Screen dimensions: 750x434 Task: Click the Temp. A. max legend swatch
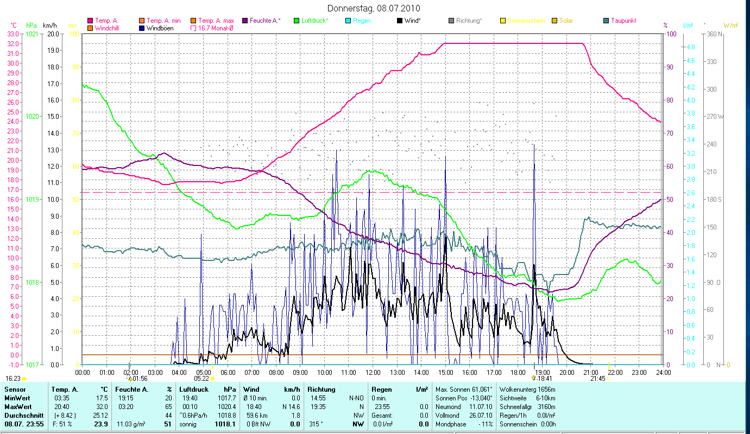(x=193, y=21)
